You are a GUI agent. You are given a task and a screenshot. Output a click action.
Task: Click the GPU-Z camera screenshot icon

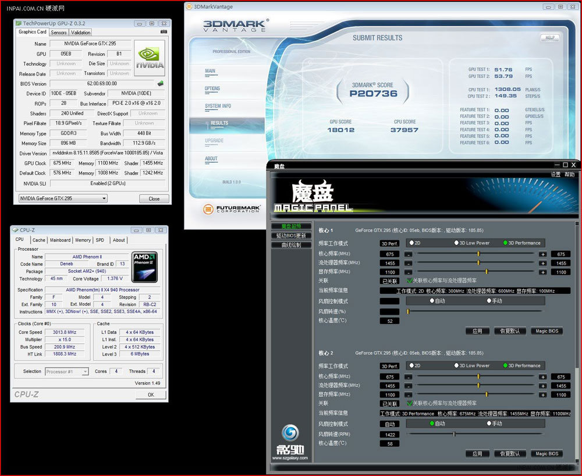(x=164, y=32)
